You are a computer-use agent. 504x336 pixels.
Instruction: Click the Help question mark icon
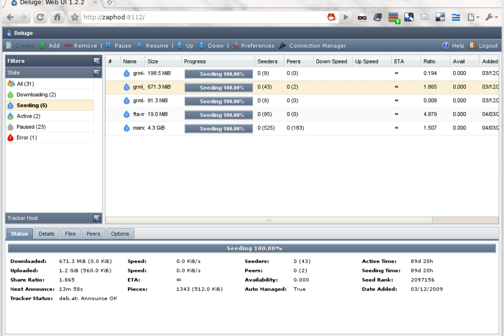point(446,45)
